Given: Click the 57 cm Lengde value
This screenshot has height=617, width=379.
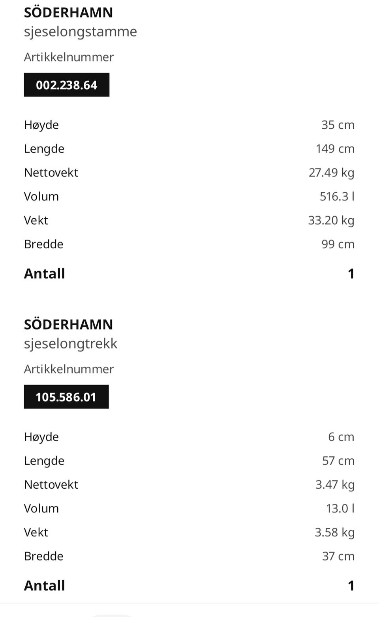Looking at the screenshot, I should click(x=338, y=461).
